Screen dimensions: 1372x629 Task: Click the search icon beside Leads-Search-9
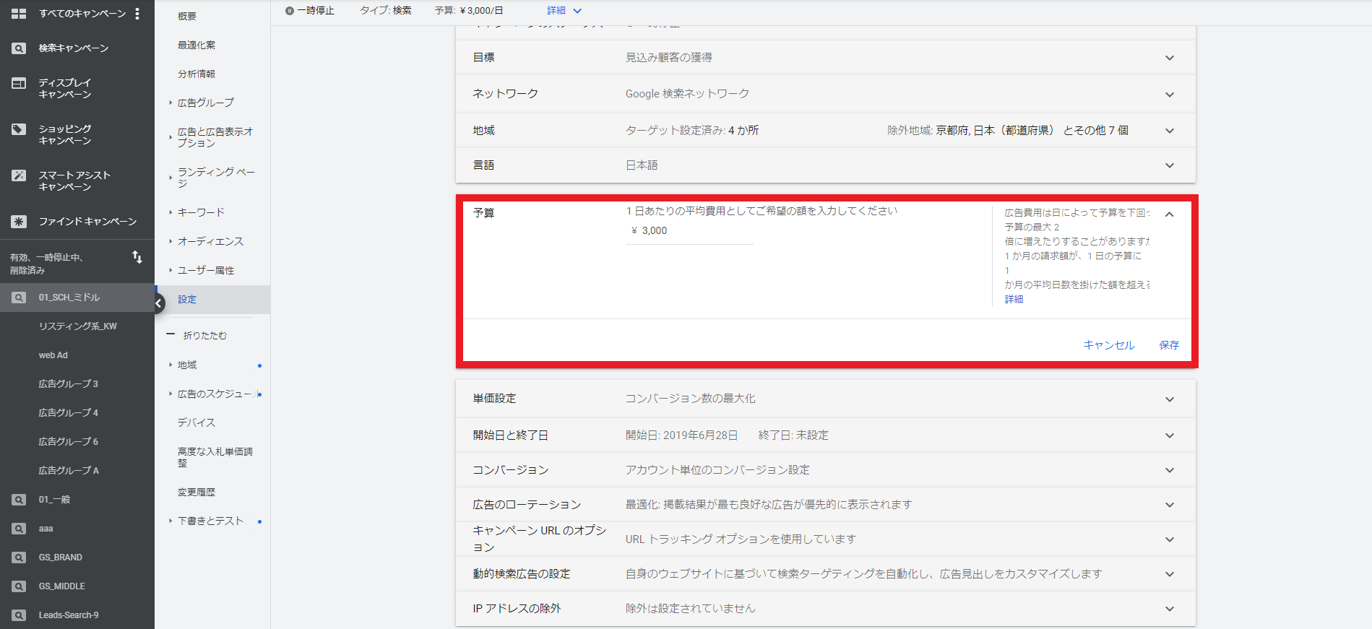coord(19,615)
